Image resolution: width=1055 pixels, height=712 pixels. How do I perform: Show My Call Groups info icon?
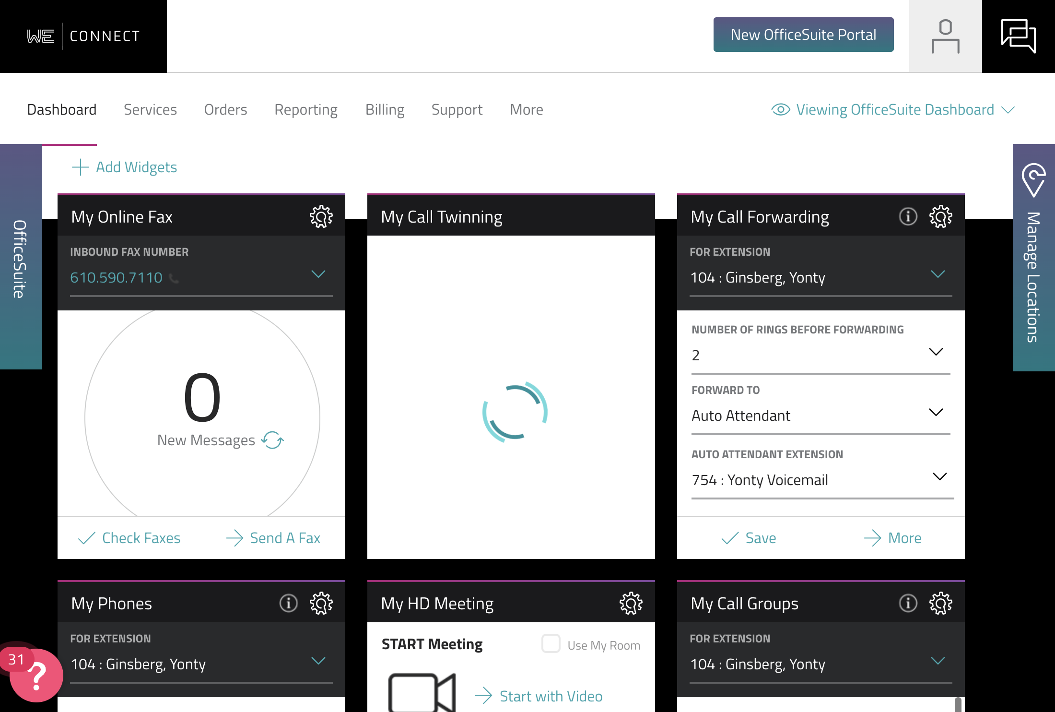pos(908,603)
